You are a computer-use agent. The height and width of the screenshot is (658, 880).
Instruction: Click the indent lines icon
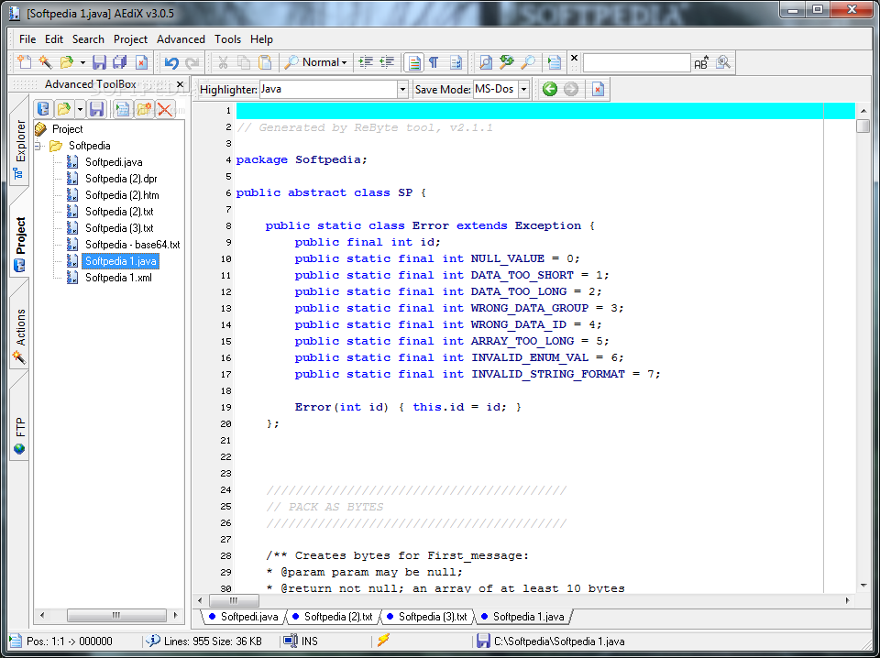coord(366,62)
